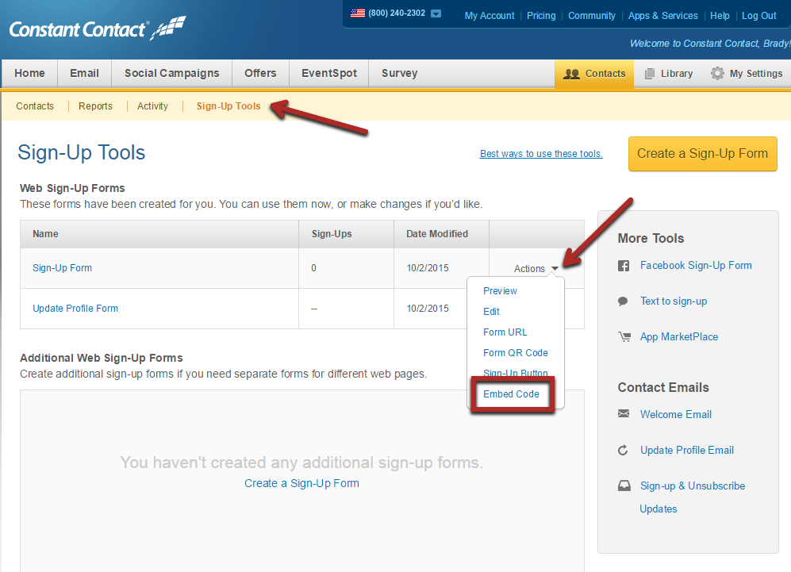Screen dimensions: 791x572
Task: Open the My Account link
Action: click(x=490, y=16)
